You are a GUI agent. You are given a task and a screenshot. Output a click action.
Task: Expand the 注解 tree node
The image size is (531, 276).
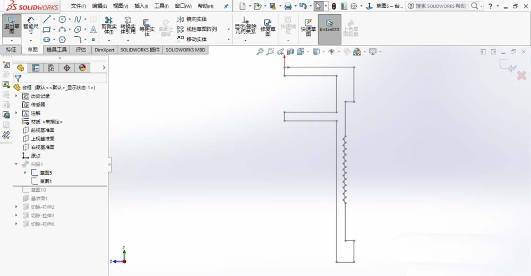coord(16,113)
